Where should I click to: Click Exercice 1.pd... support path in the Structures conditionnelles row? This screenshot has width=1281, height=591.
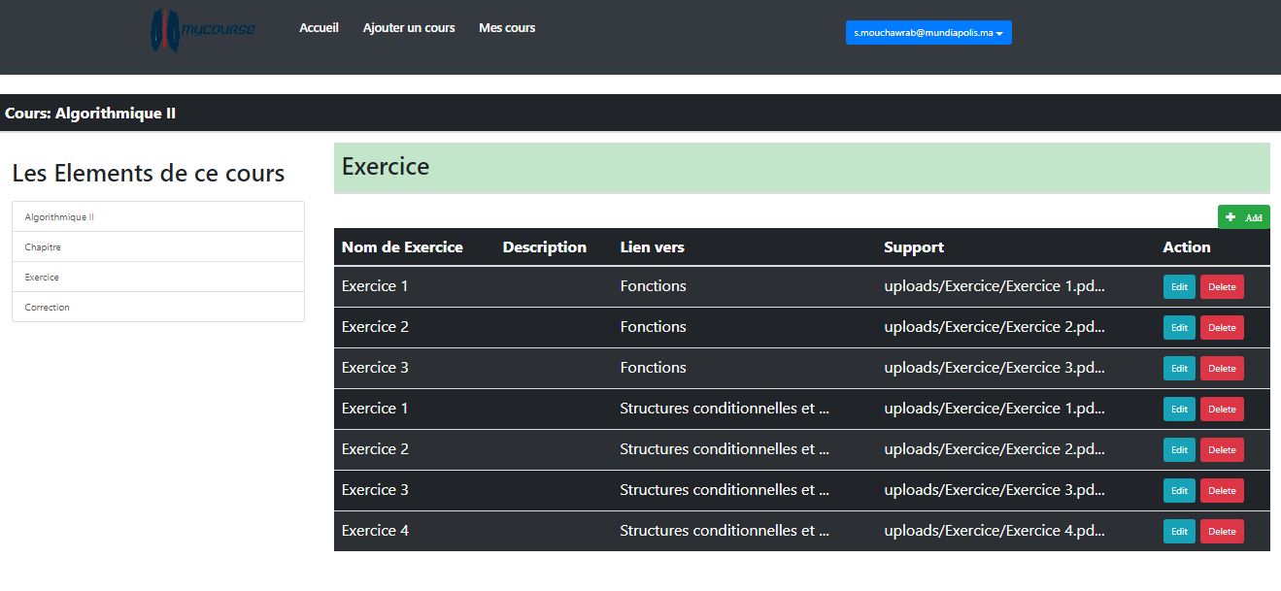[x=994, y=409]
